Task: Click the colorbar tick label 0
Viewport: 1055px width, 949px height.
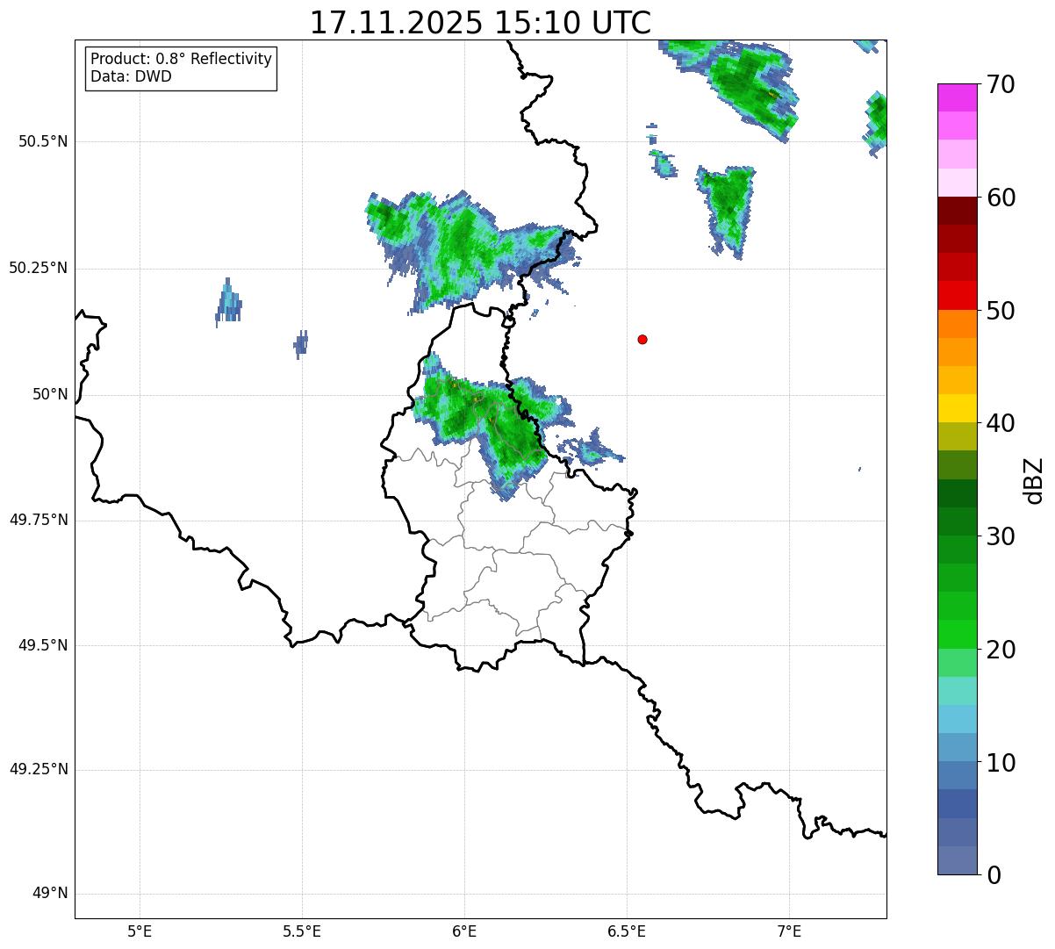Action: pos(994,875)
